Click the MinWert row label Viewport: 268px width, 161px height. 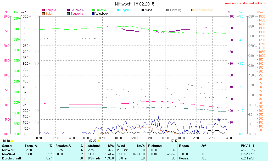(x=8, y=150)
